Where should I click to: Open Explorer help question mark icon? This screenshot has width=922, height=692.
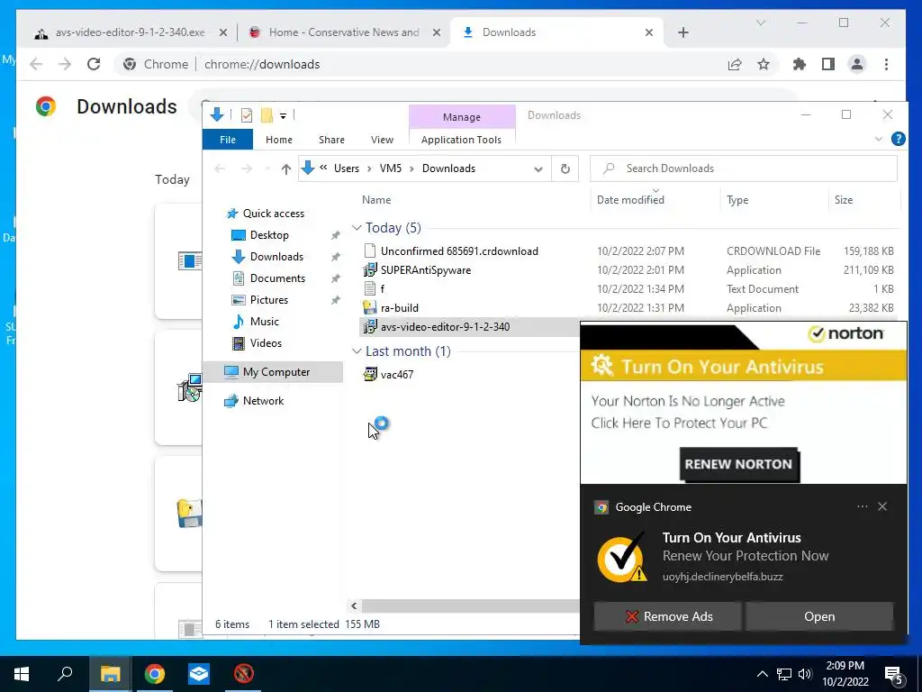(898, 139)
